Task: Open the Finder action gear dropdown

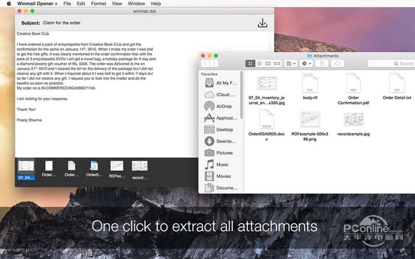Action: click(307, 63)
